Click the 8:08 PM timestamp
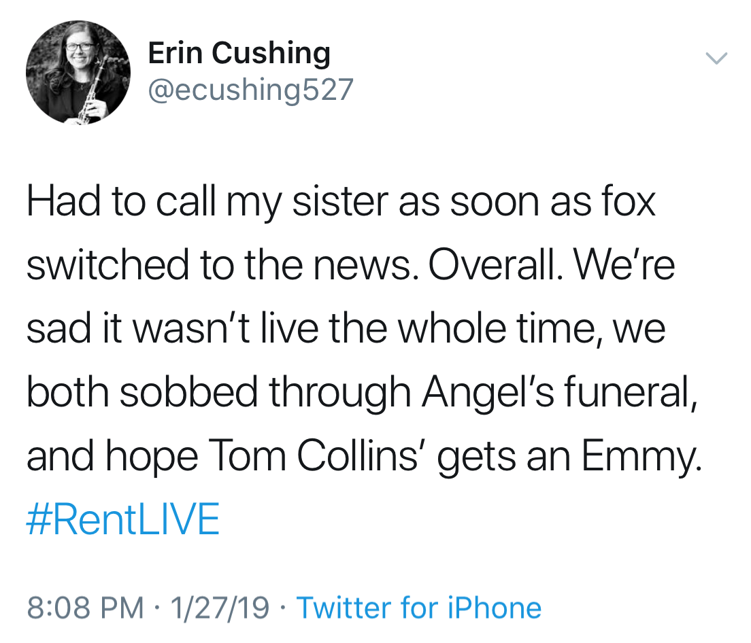The image size is (751, 643). coord(85,607)
